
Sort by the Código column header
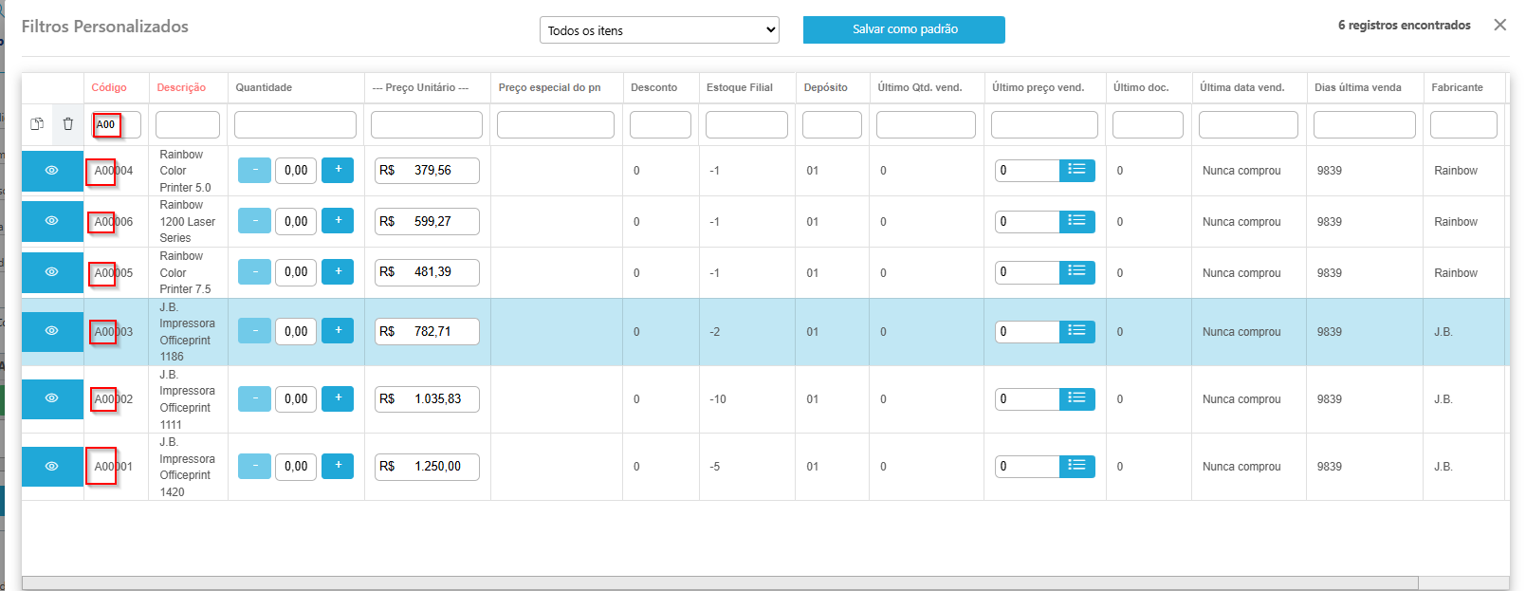click(109, 87)
